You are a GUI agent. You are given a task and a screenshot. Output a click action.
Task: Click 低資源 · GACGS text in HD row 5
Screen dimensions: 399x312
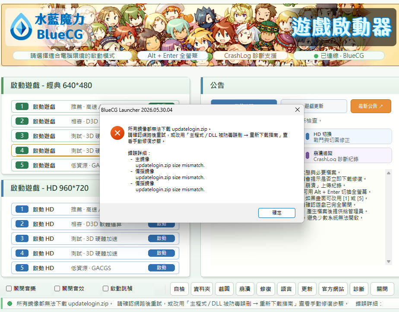point(91,268)
